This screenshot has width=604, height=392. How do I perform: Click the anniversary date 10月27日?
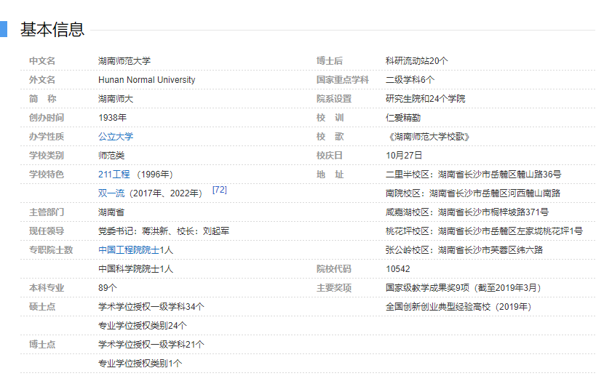tap(404, 156)
